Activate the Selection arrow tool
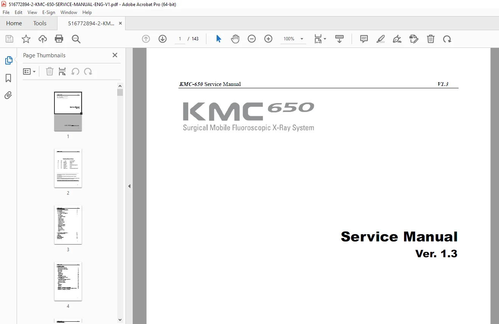 [219, 39]
